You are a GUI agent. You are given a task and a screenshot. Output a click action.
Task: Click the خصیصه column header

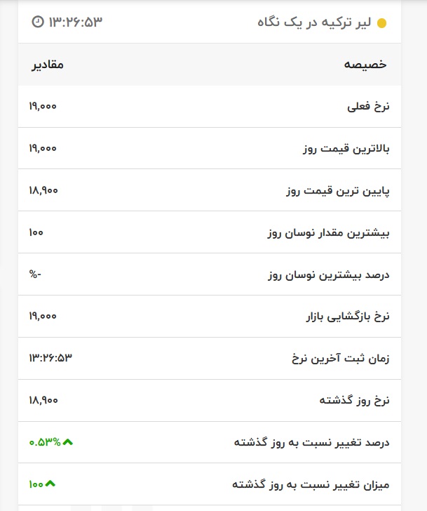365,65
